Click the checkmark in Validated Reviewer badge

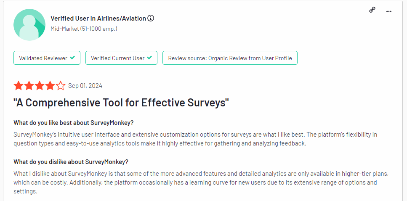coord(72,58)
